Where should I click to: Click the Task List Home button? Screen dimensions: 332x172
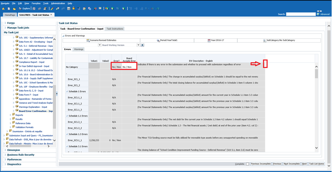tap(316, 164)
